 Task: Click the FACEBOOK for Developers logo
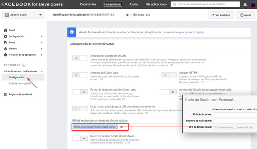(32, 4)
